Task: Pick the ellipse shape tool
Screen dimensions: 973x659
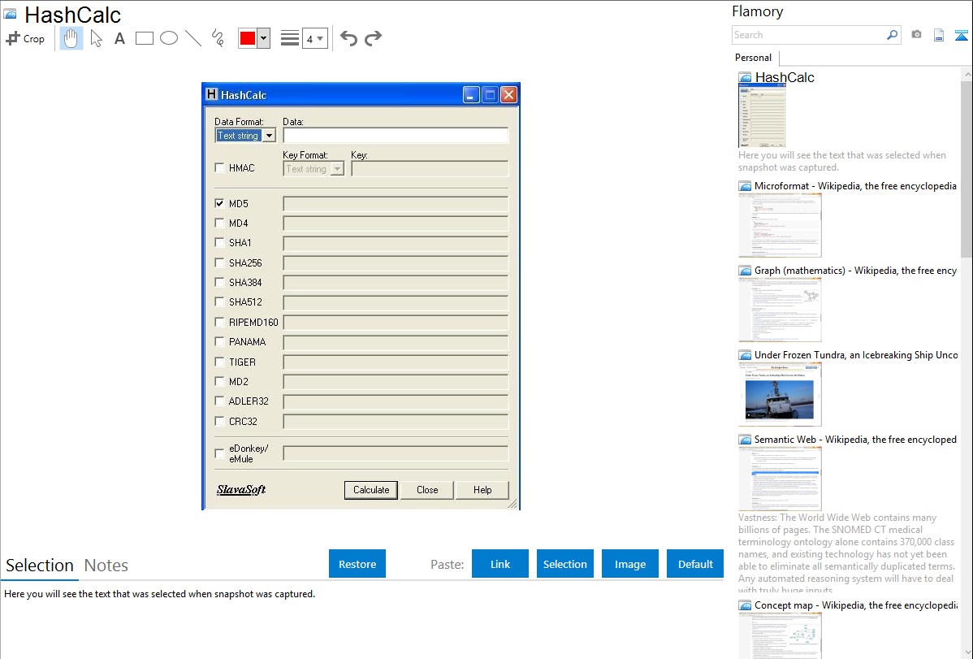Action: tap(169, 38)
